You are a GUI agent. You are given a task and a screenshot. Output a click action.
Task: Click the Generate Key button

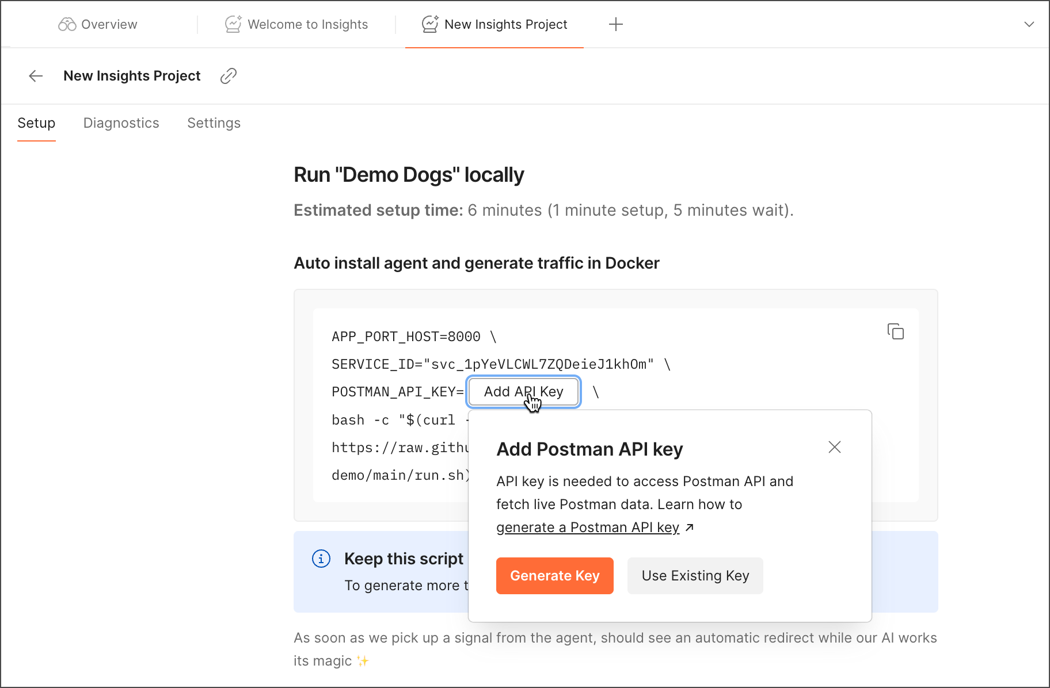click(x=555, y=576)
